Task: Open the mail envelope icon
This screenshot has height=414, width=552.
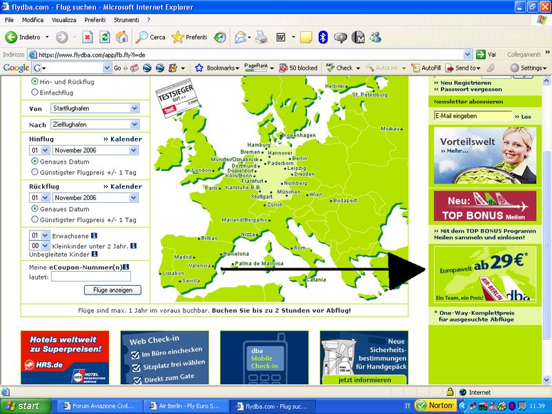Action: 240,37
